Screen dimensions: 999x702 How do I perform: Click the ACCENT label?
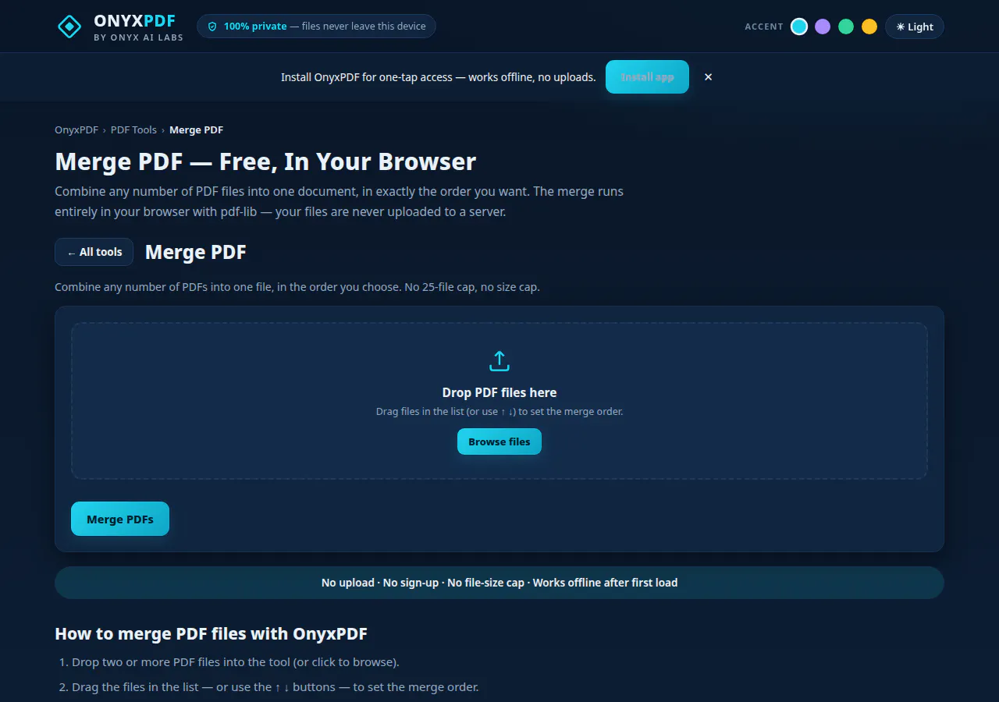point(764,27)
